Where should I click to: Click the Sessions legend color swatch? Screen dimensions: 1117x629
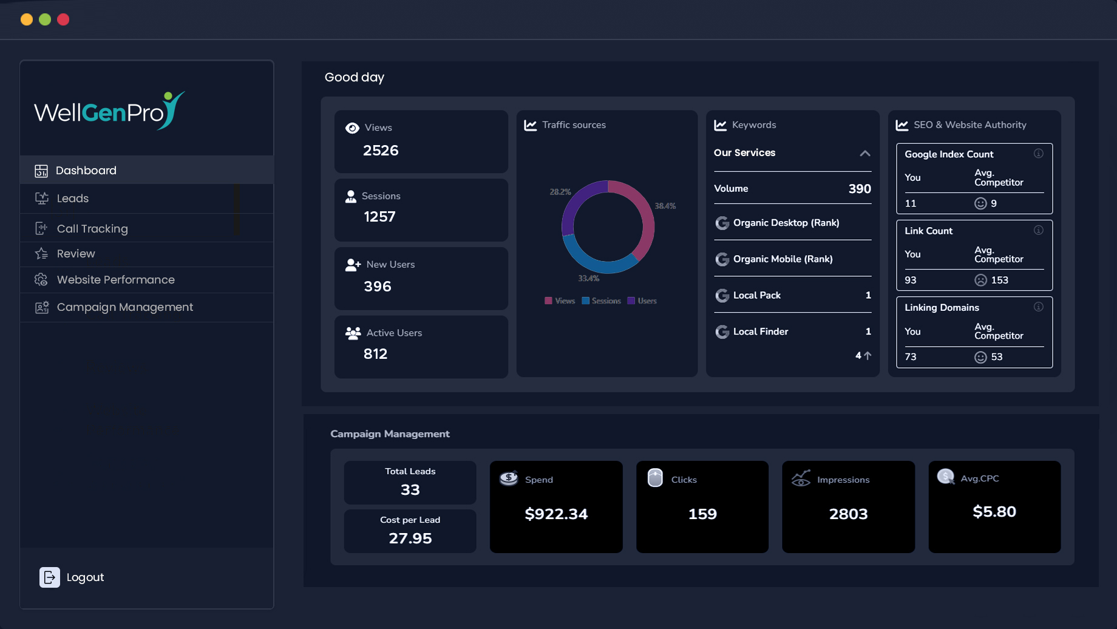pyautogui.click(x=585, y=301)
